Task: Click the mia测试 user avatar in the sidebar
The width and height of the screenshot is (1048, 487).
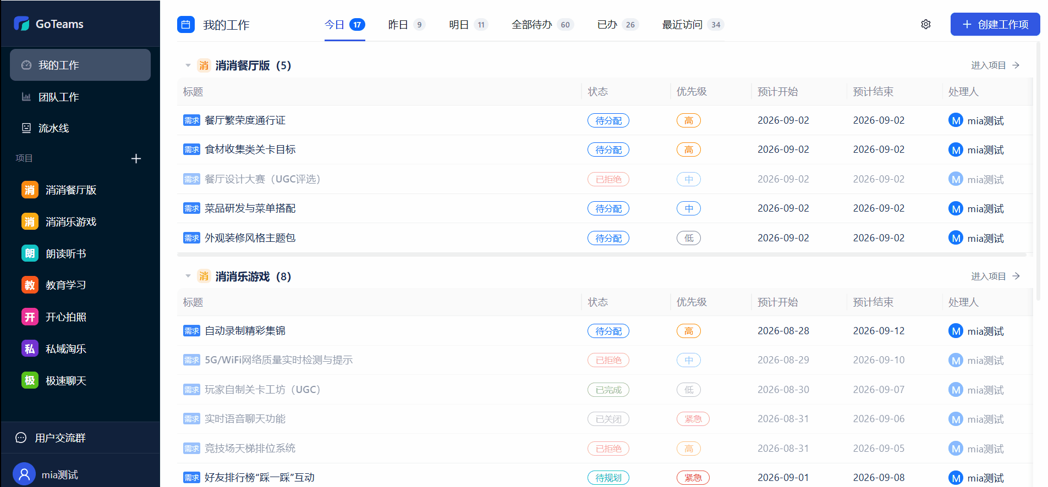Action: click(24, 474)
